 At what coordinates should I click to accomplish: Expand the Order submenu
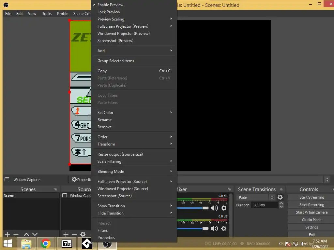coord(134,137)
